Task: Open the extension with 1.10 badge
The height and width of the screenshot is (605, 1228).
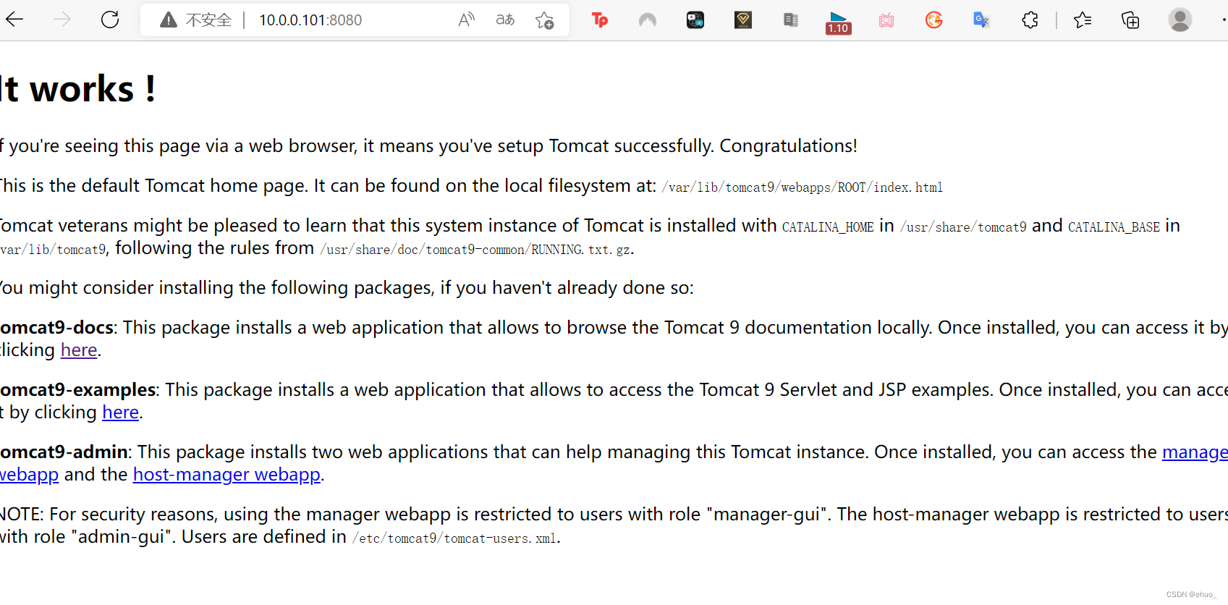Action: pos(838,22)
